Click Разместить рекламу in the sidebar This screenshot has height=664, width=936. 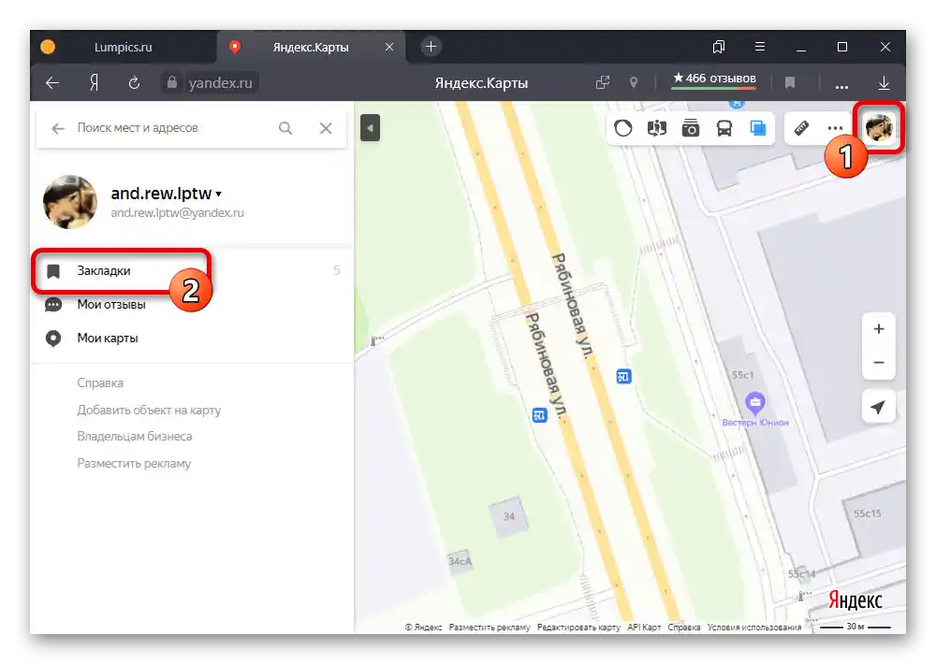point(134,464)
